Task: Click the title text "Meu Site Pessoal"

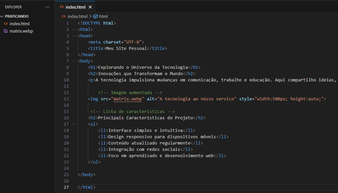Action: [x=126, y=48]
